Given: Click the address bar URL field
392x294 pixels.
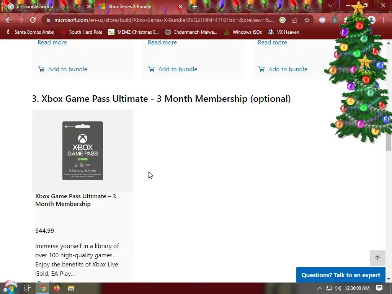Looking at the screenshot, I should pyautogui.click(x=164, y=20).
